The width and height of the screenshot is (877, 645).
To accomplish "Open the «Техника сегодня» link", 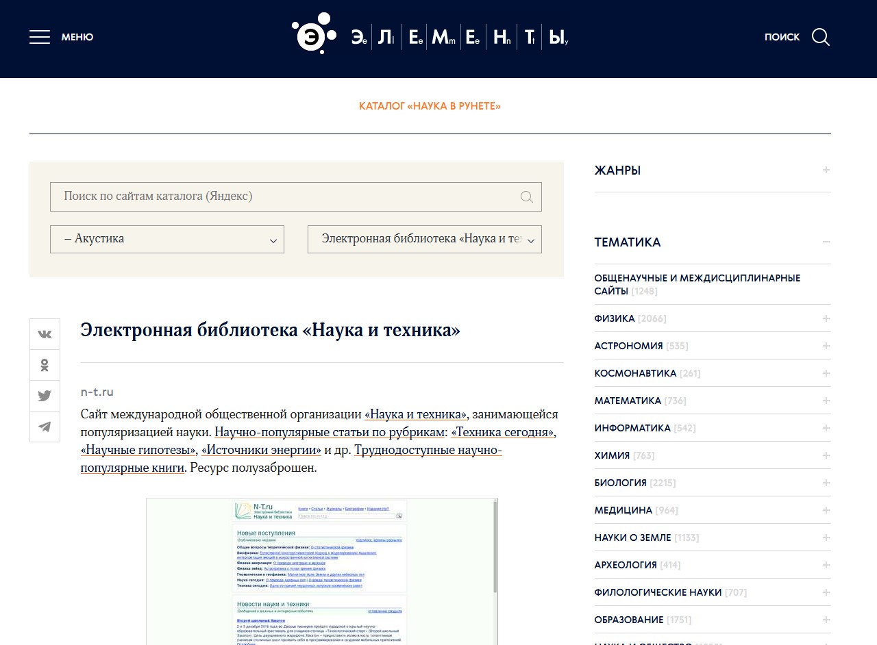I will pos(502,432).
